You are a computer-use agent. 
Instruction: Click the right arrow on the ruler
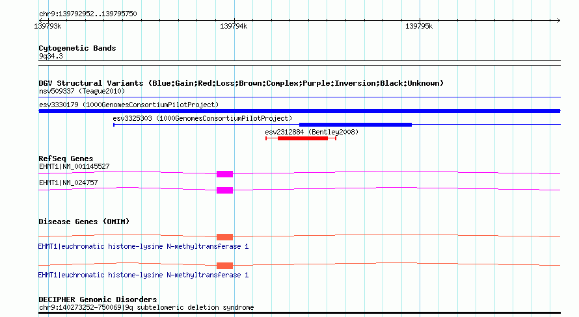tap(558, 20)
